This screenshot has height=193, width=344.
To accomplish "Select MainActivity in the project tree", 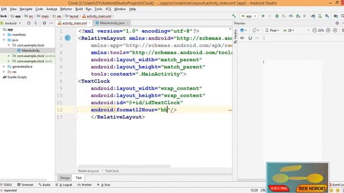I will click(x=28, y=50).
